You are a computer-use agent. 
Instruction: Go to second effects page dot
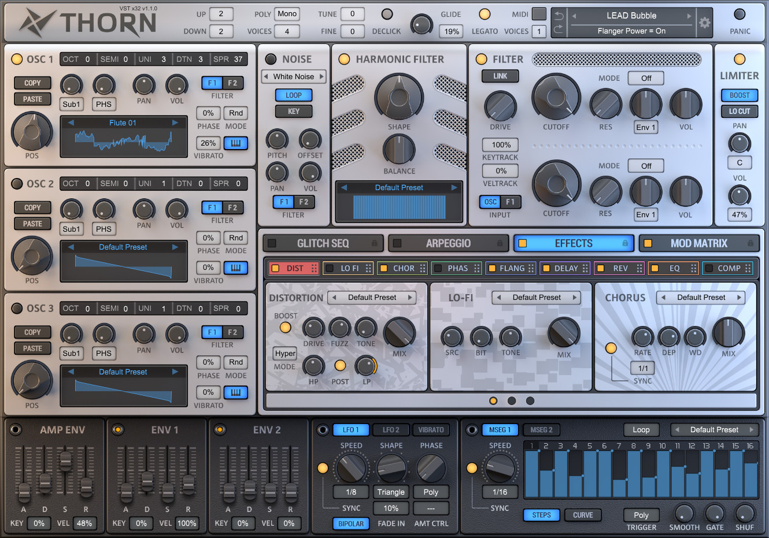(512, 400)
